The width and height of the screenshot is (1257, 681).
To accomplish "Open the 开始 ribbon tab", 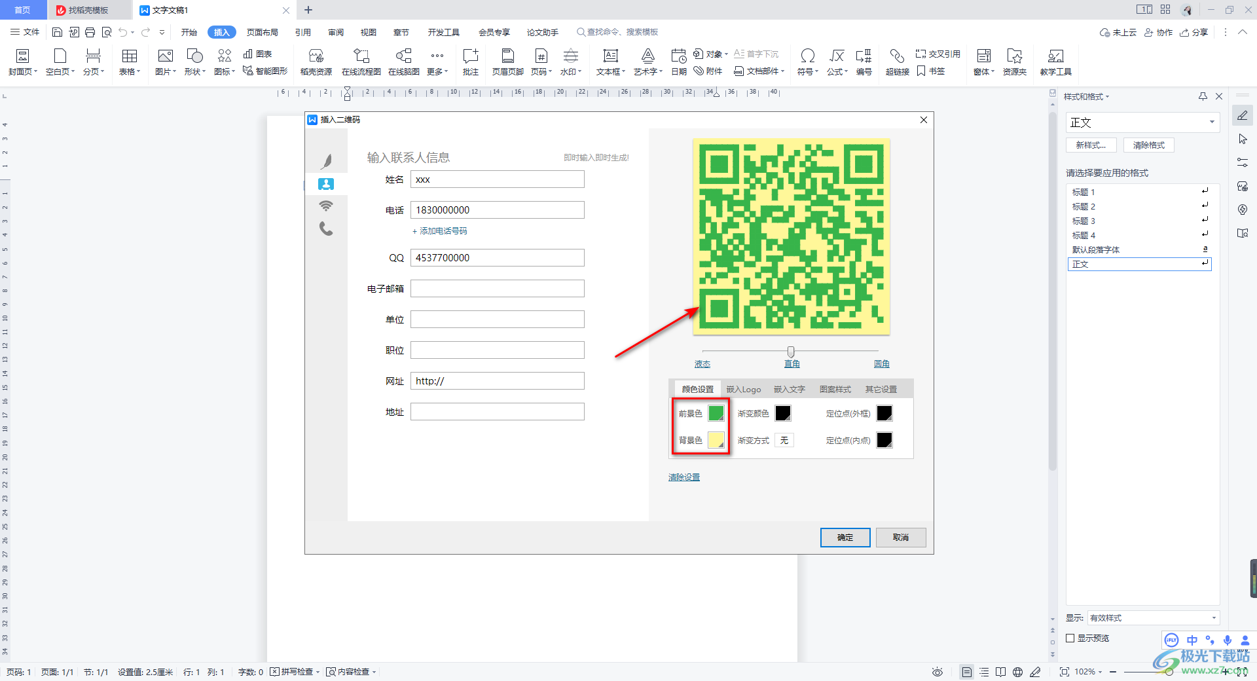I will pyautogui.click(x=189, y=32).
